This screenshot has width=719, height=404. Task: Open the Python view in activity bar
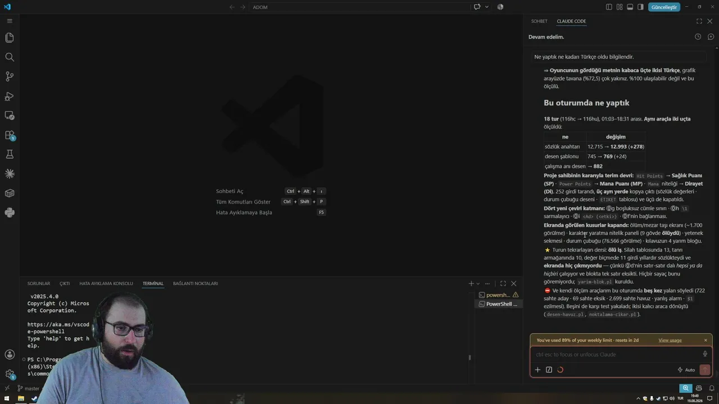[x=10, y=213]
